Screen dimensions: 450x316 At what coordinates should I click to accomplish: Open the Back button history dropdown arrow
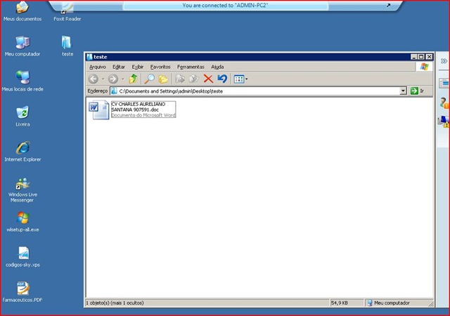click(x=103, y=79)
